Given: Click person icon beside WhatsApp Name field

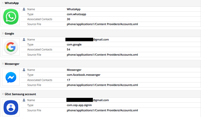Looking at the screenshot, I should coord(24,9).
